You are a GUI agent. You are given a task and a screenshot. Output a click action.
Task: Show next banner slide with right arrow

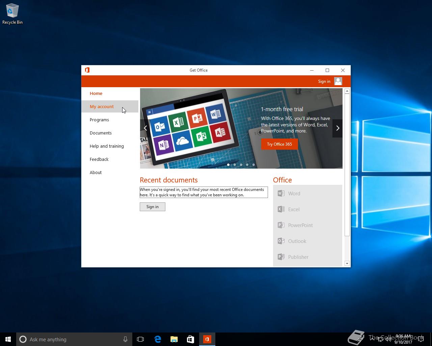pos(337,128)
